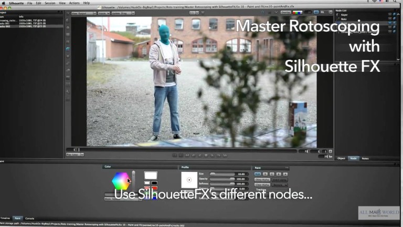403x227 pixels.
Task: Click the brush profile preview box
Action: click(189, 180)
